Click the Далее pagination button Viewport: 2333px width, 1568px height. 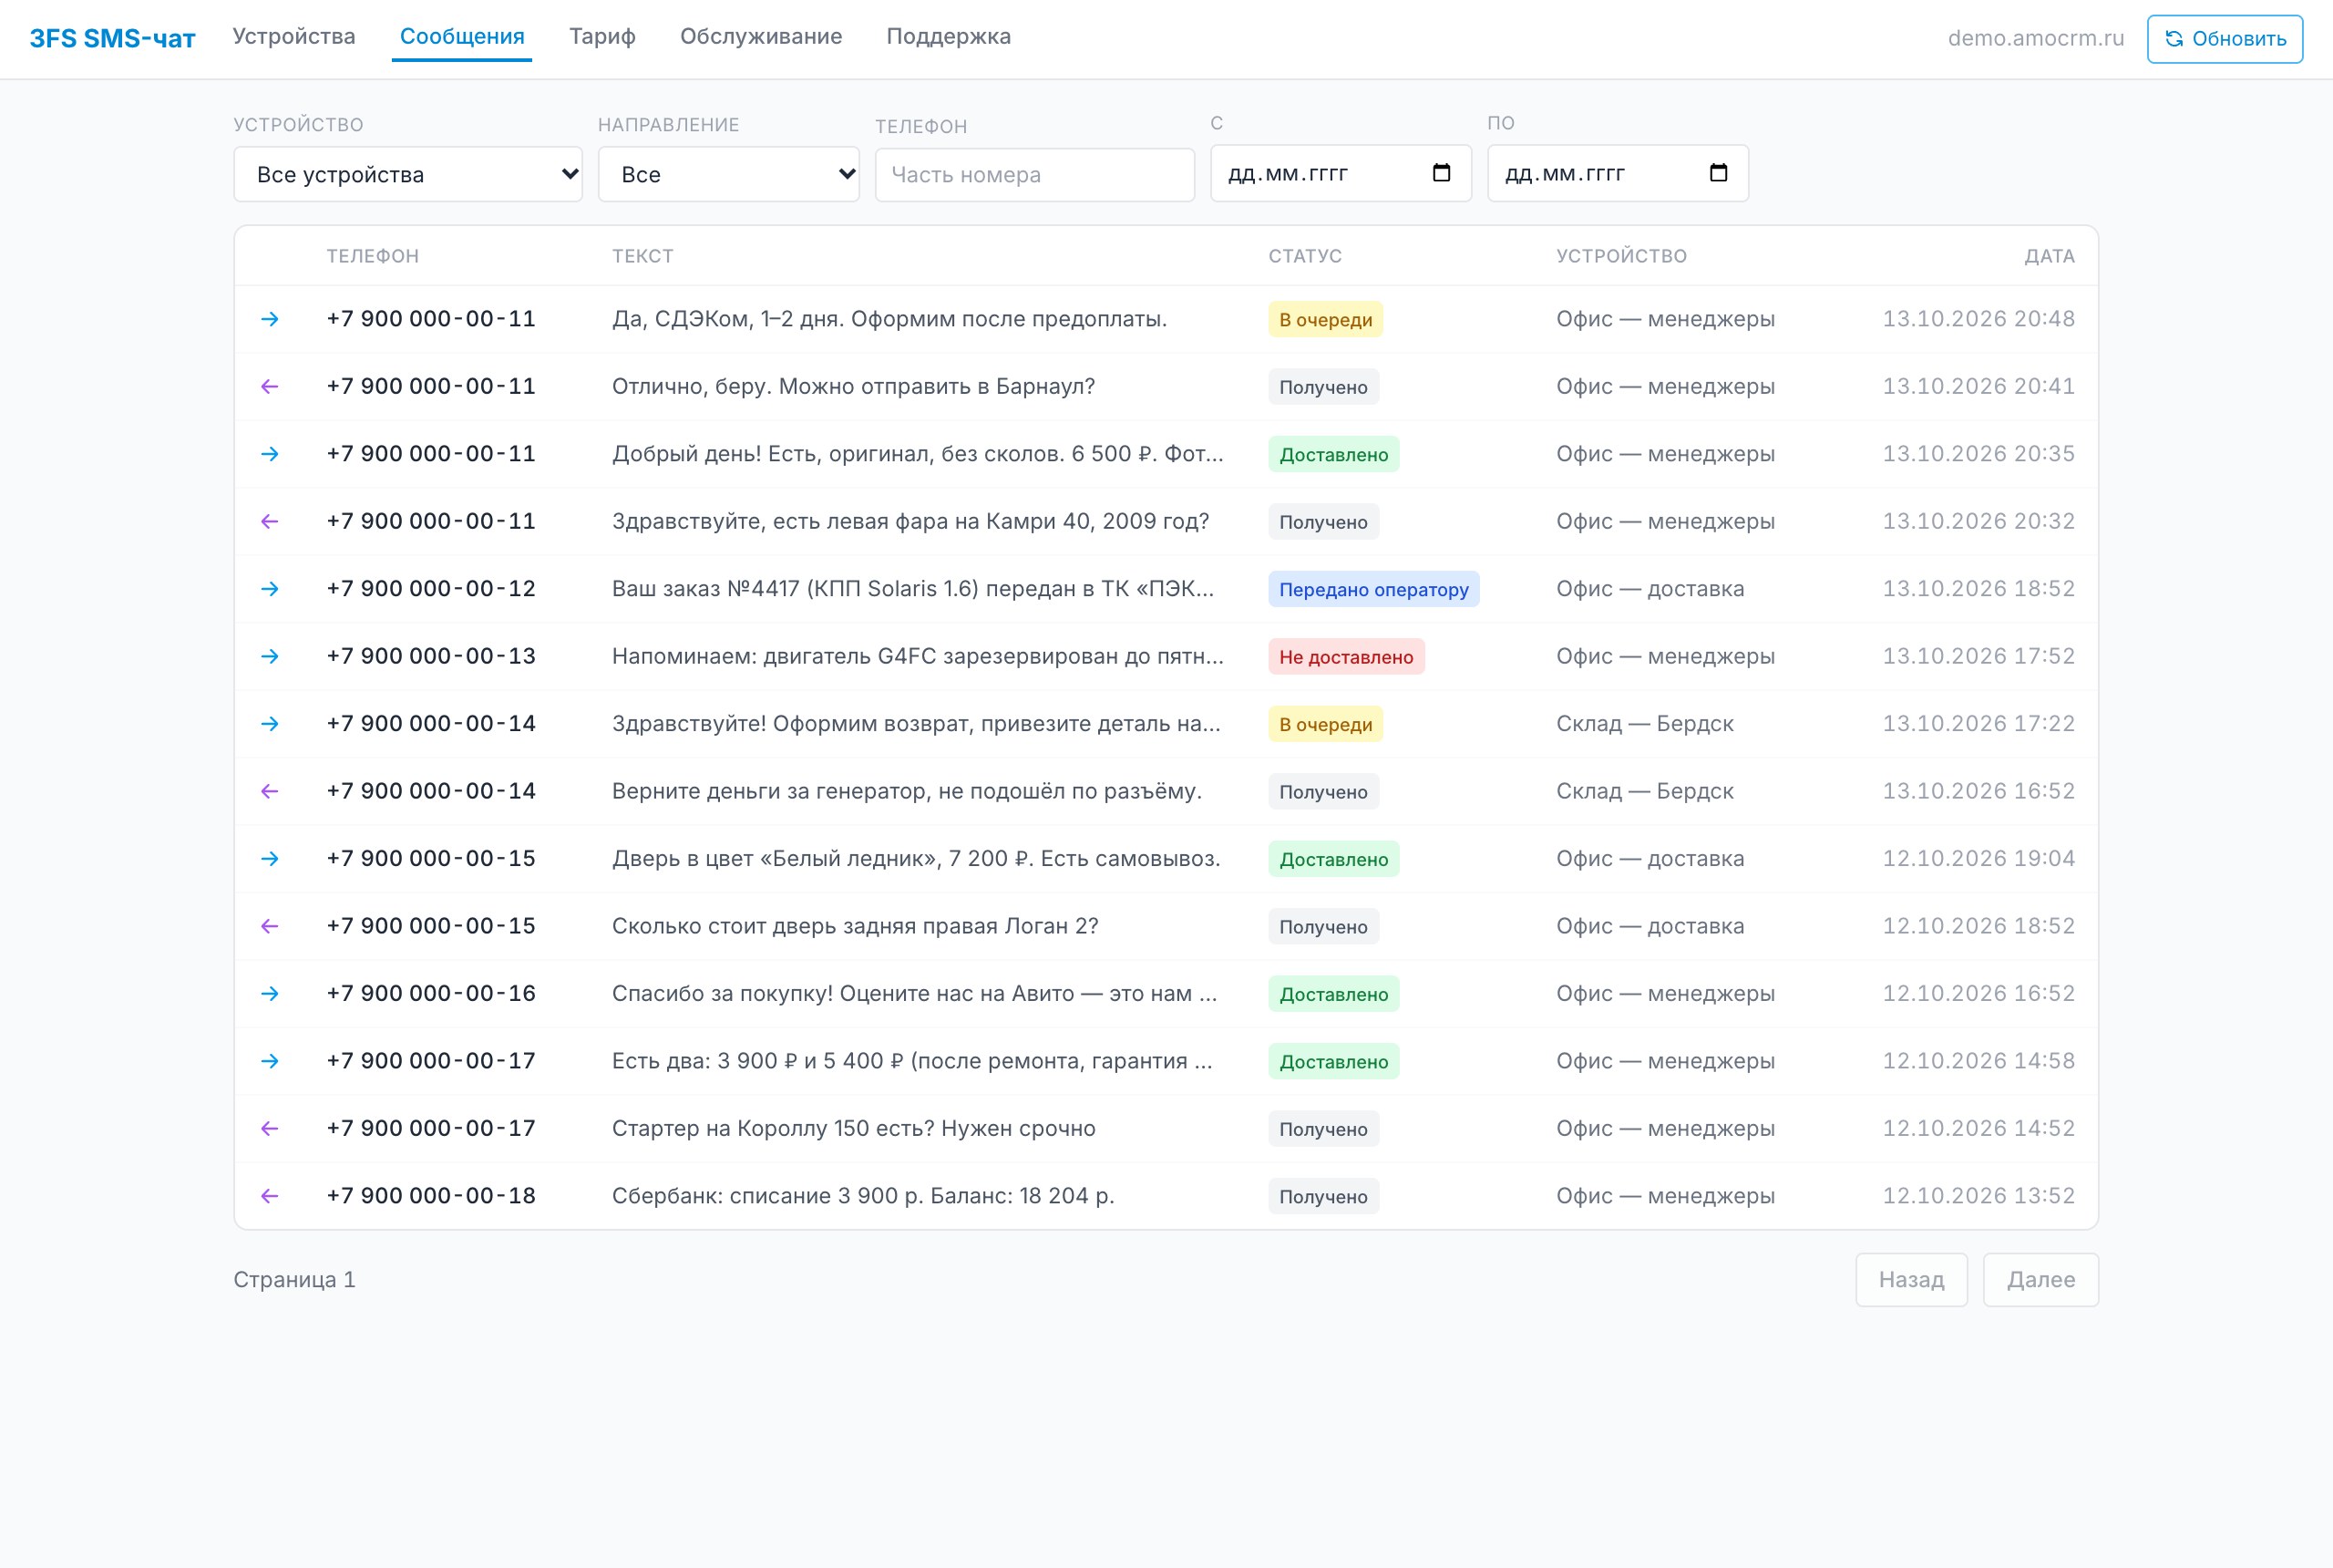[2041, 1280]
